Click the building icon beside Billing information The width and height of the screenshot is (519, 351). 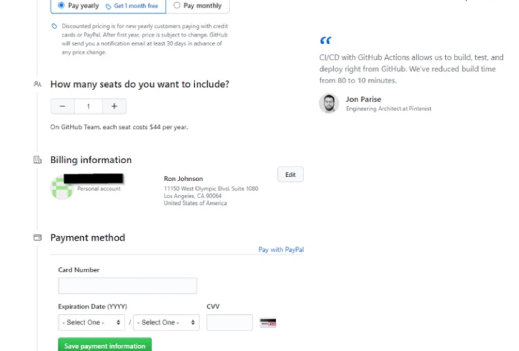[x=37, y=160]
